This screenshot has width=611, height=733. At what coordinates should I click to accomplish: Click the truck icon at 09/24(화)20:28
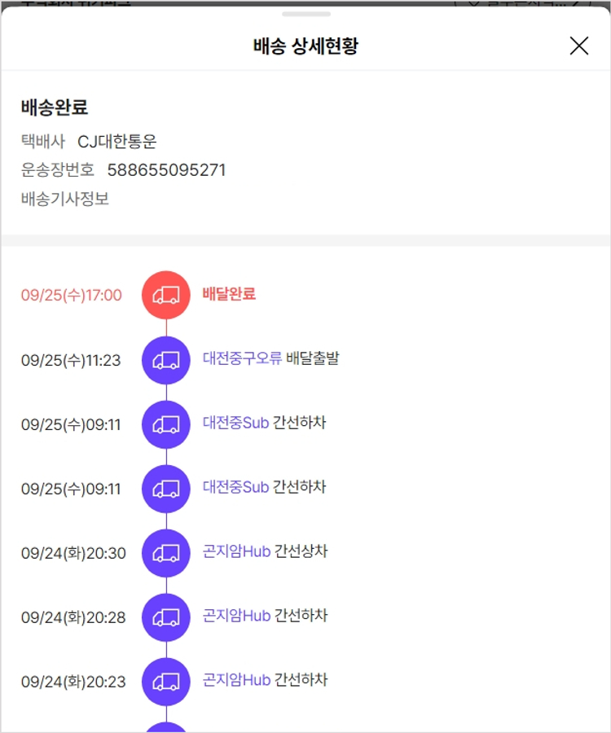(x=166, y=617)
